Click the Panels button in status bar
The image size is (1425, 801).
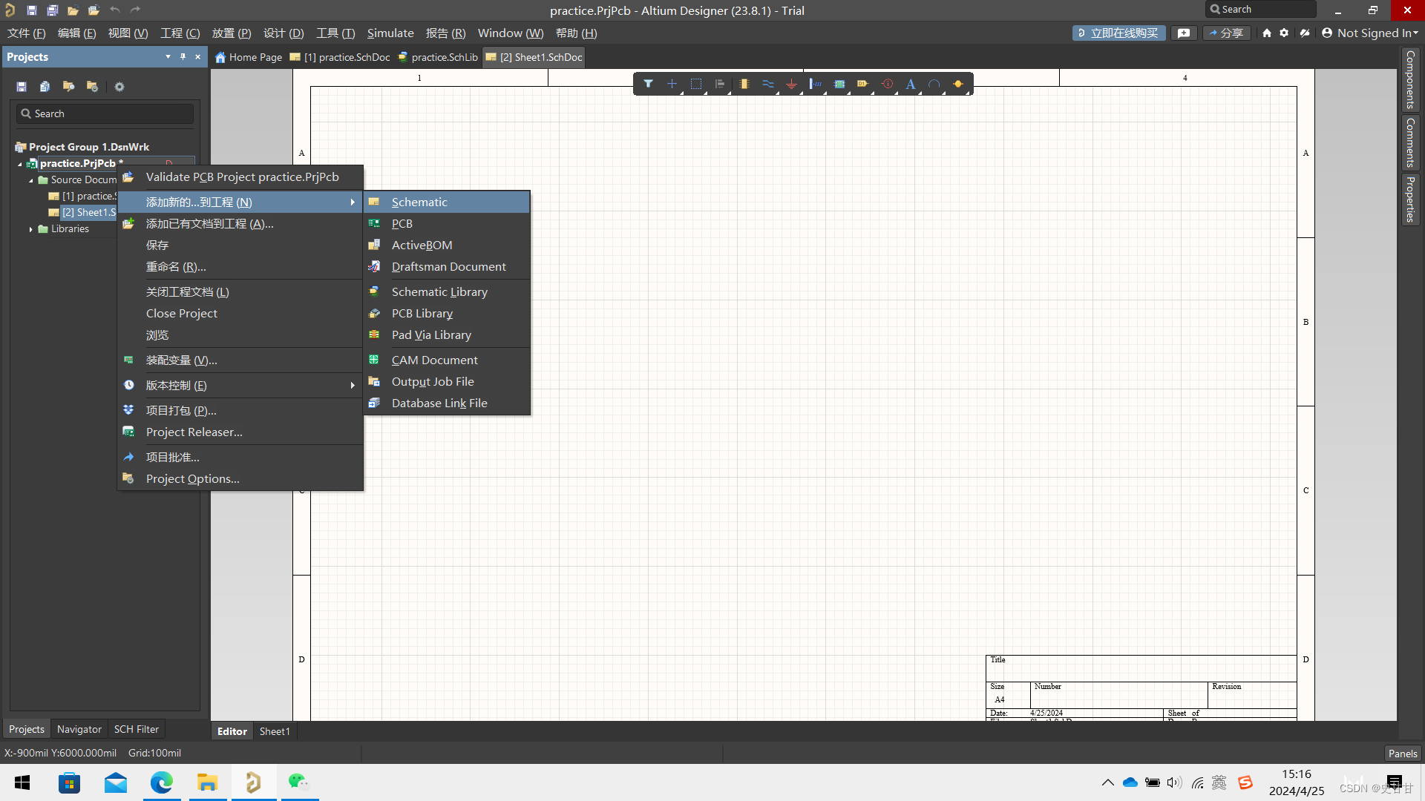click(x=1402, y=753)
